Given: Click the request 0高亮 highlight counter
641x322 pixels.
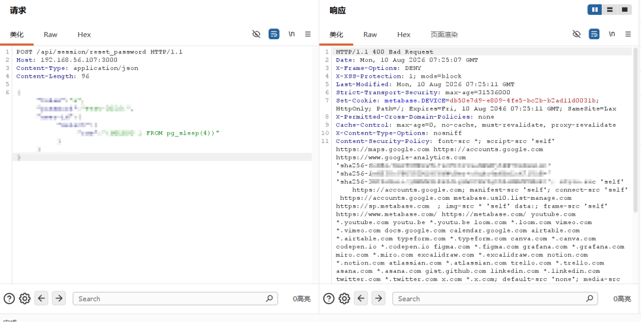Looking at the screenshot, I should [302, 299].
